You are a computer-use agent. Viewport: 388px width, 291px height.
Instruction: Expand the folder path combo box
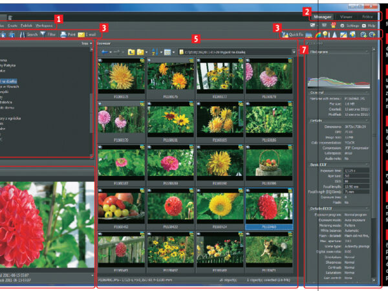[x=293, y=50]
